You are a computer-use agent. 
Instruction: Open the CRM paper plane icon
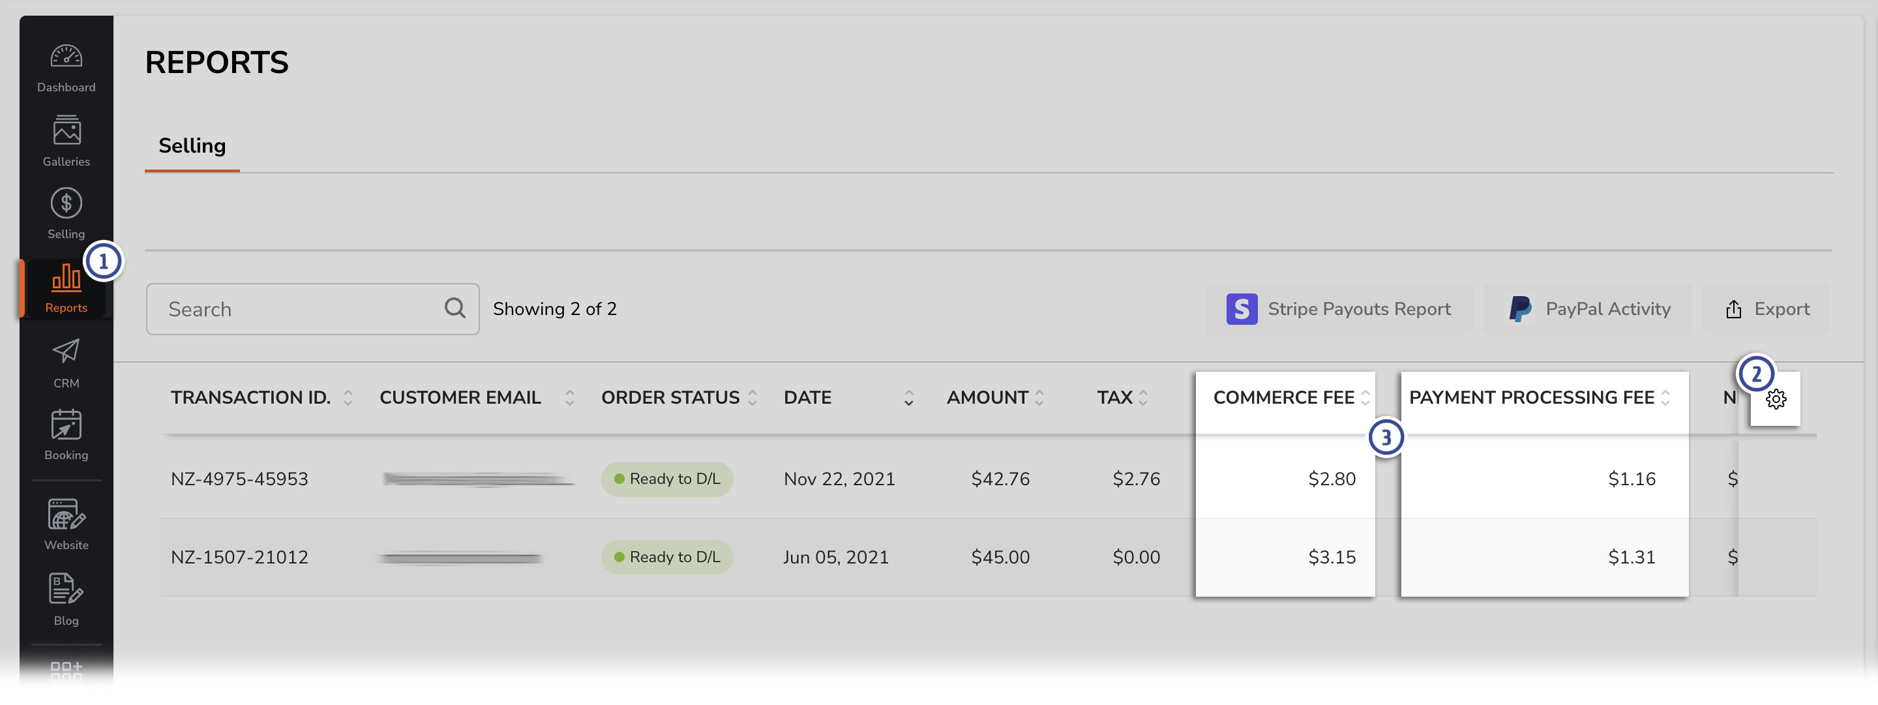(x=67, y=352)
